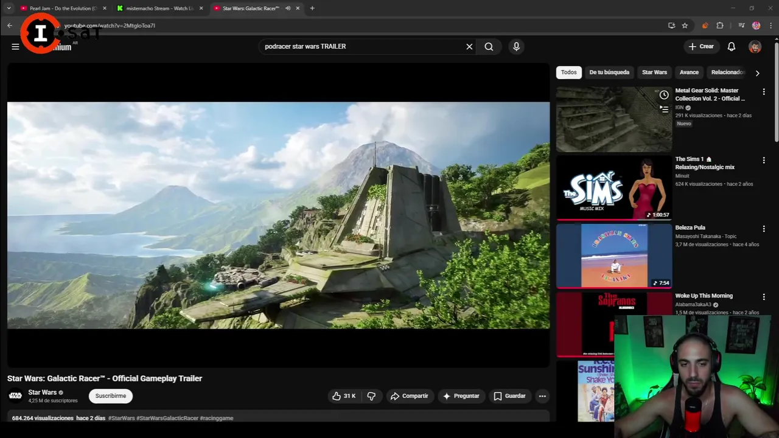
Task: Mute the Star Wars tab audio icon
Action: pos(288,9)
